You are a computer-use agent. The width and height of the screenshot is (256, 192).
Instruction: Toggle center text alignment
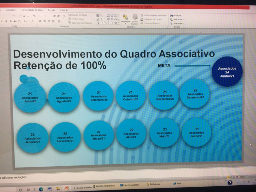[x=44, y=21]
